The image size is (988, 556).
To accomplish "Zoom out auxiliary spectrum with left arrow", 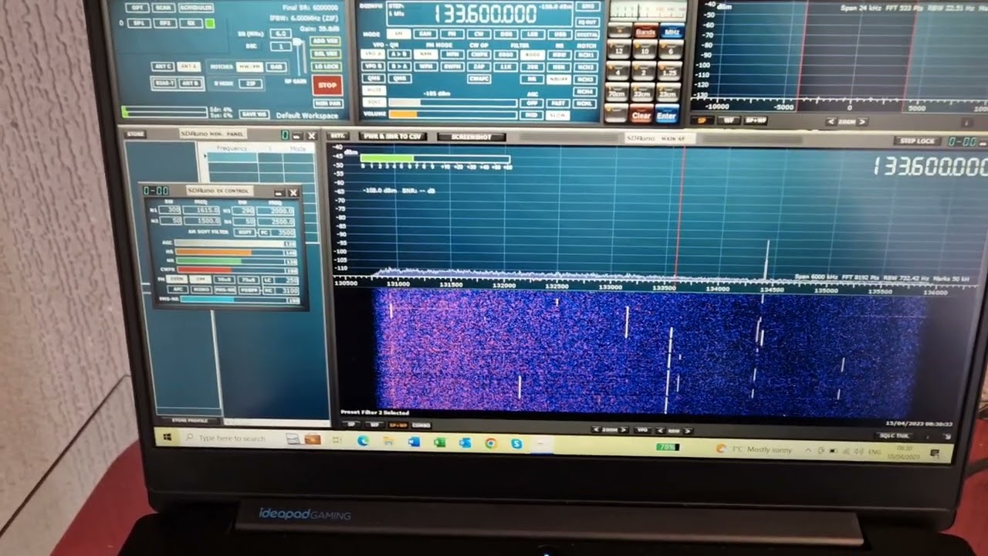I will click(x=831, y=121).
